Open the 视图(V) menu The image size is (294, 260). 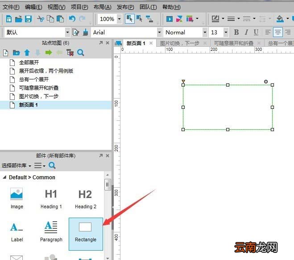point(57,7)
